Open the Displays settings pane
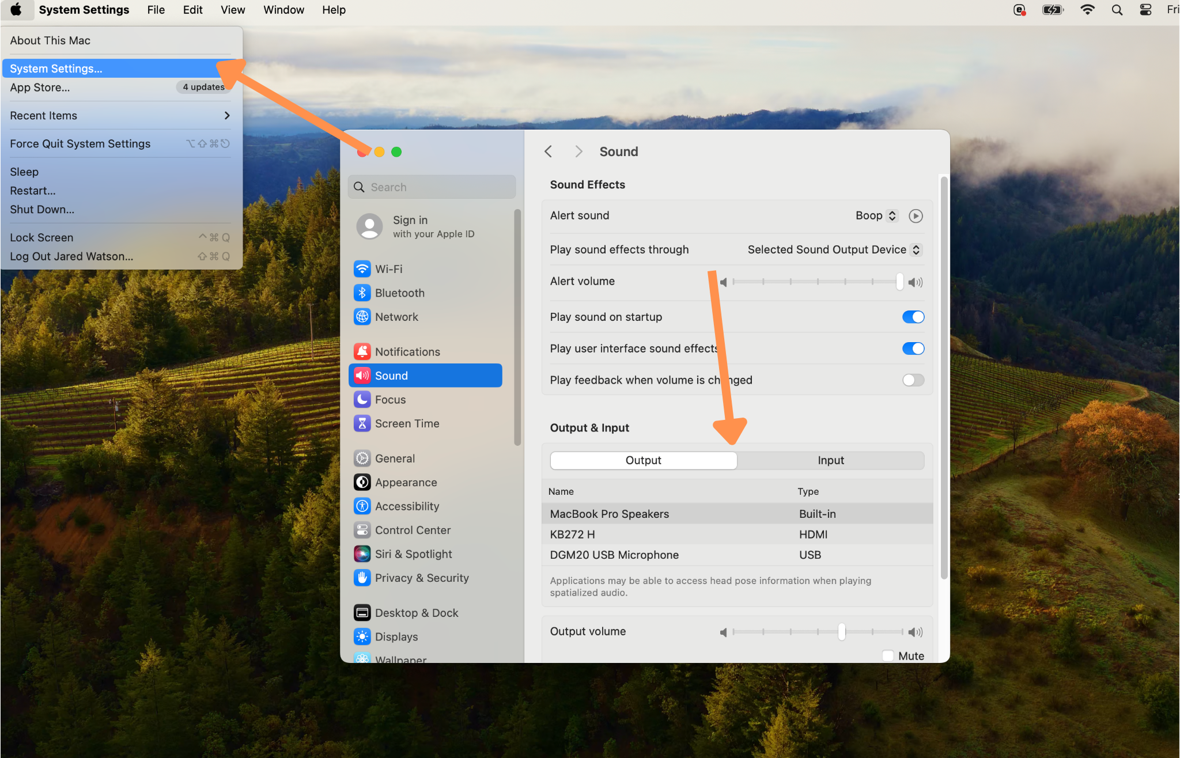The width and height of the screenshot is (1180, 758). (x=425, y=636)
